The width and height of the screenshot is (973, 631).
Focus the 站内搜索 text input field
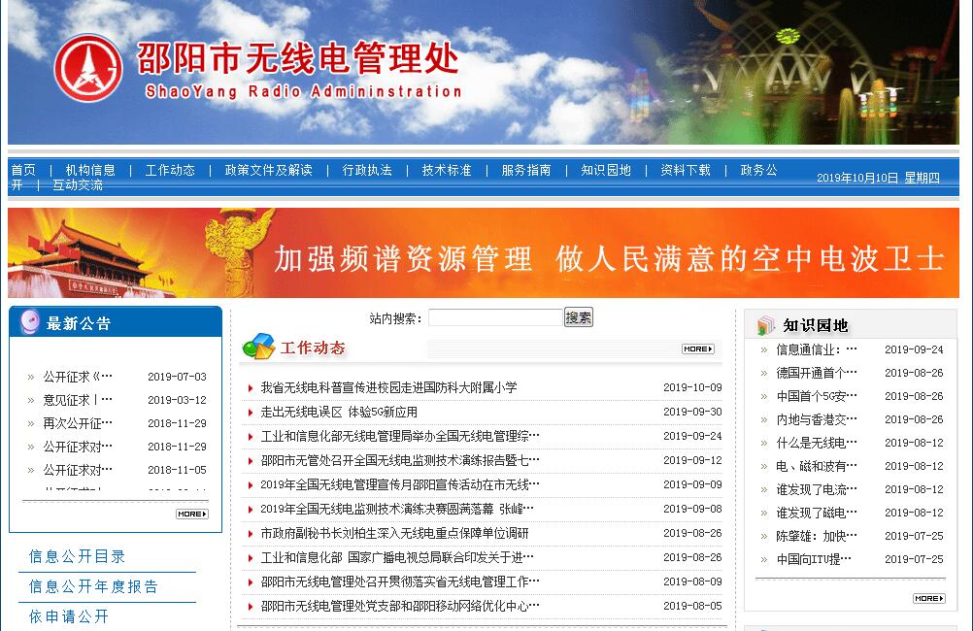coord(494,317)
